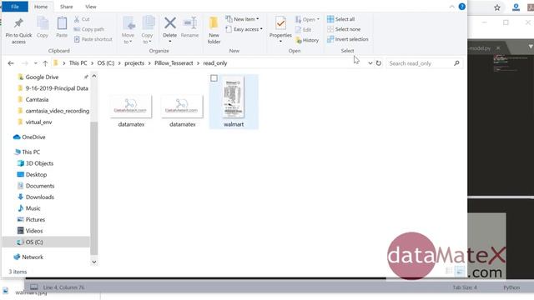Click the Copy ribbon icon
Screen dimensions: 534x300
(43, 27)
